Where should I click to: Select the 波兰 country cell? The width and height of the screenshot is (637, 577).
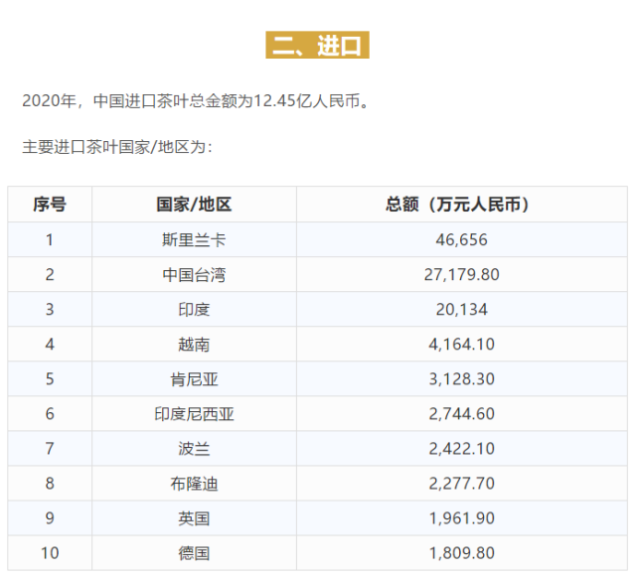(x=194, y=449)
